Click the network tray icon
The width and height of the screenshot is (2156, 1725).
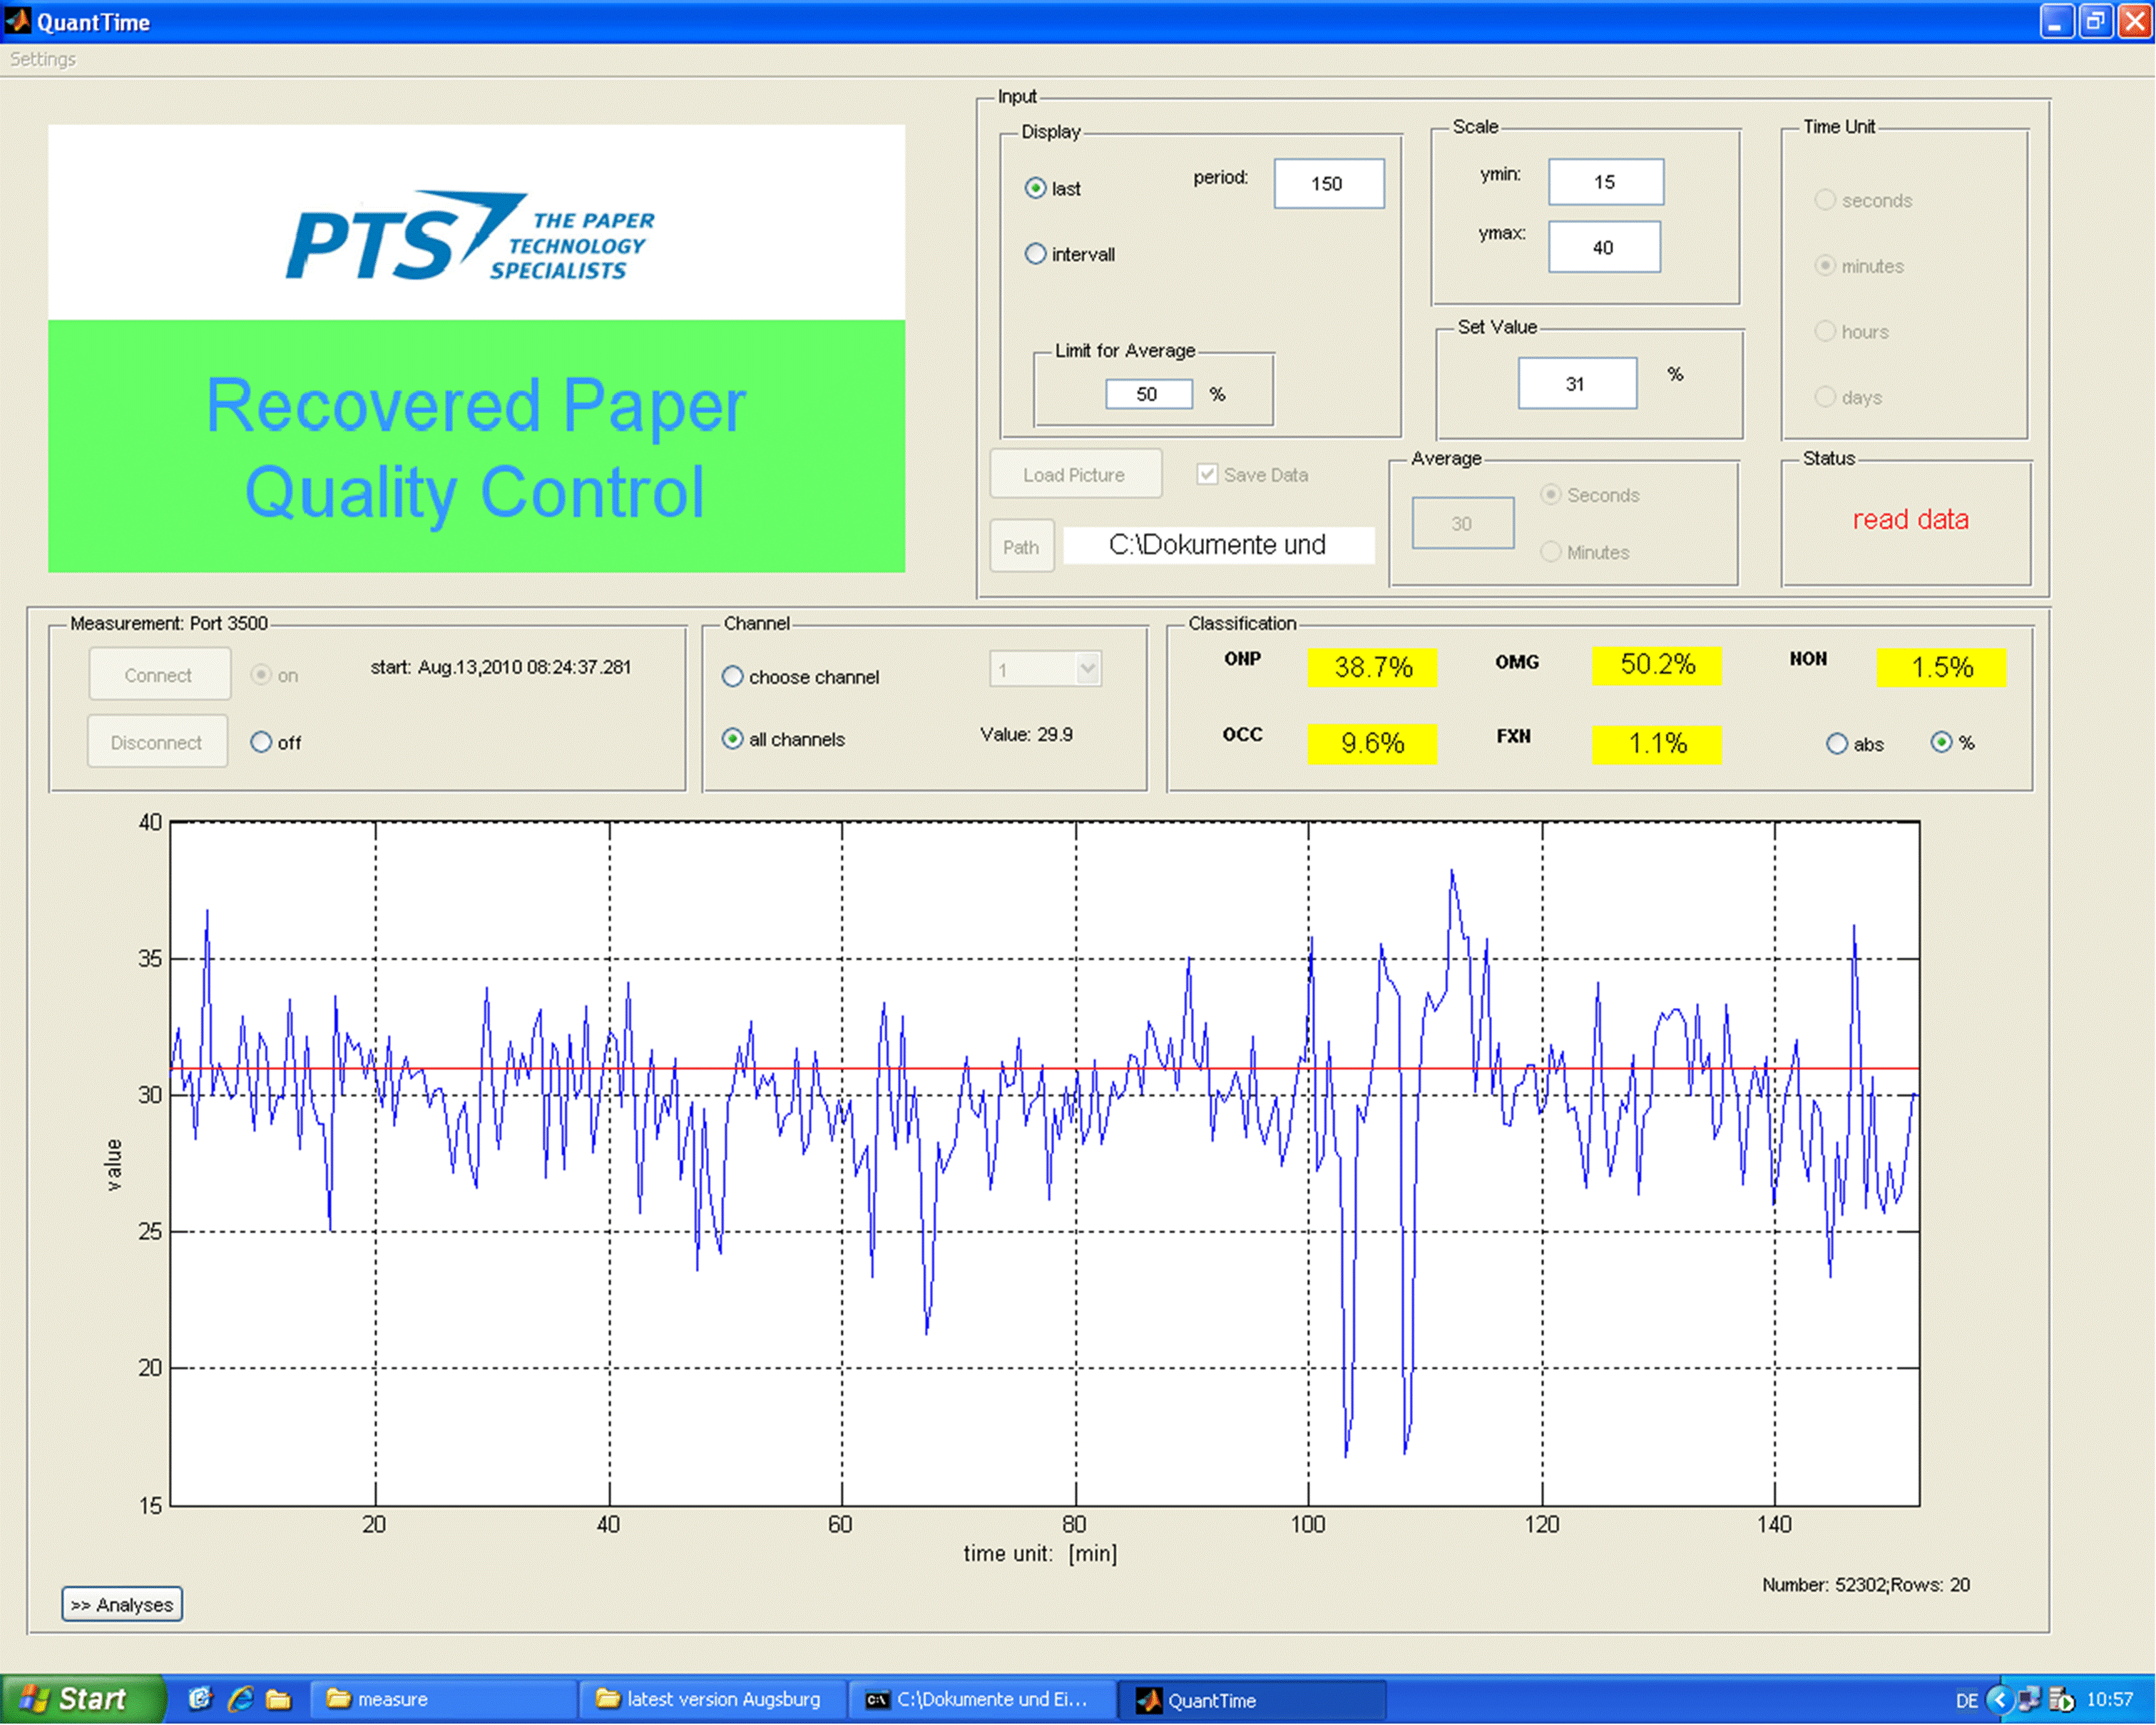coord(2029,1699)
